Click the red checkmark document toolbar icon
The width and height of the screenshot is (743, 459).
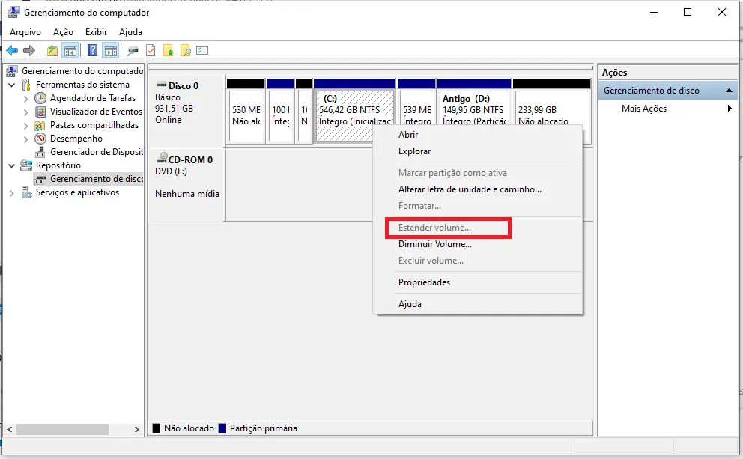(151, 51)
